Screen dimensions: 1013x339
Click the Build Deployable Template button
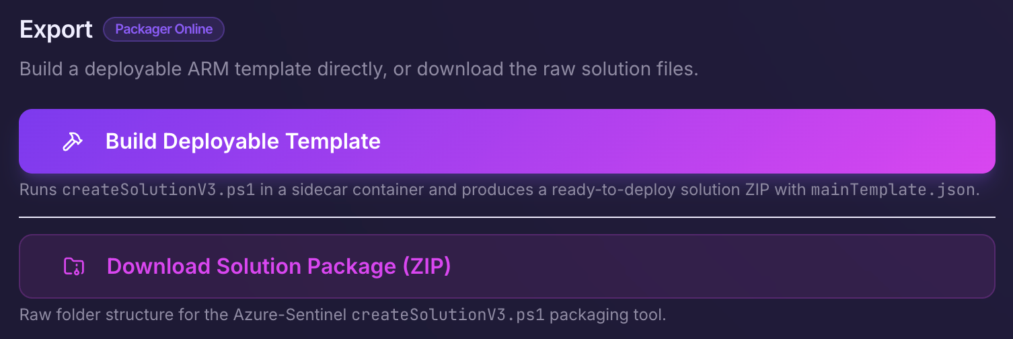(x=506, y=141)
